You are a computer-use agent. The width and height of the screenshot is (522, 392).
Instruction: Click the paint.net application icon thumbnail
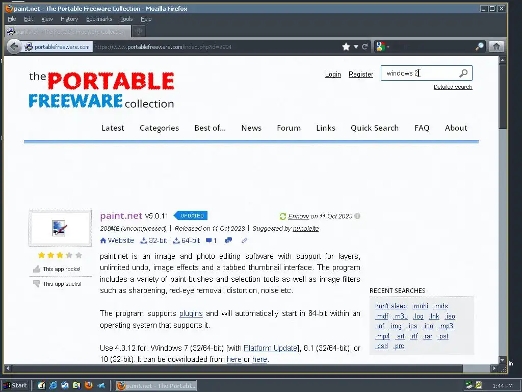point(60,228)
